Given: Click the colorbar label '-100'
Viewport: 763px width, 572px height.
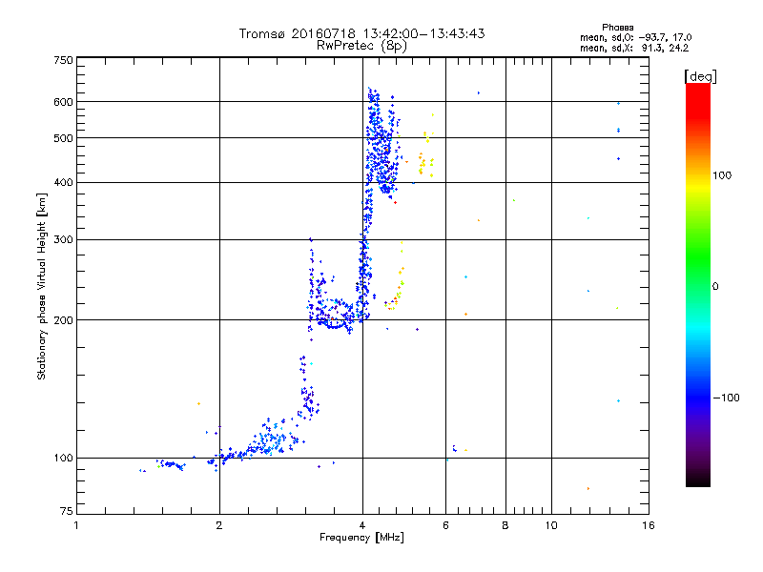Looking at the screenshot, I should [726, 398].
